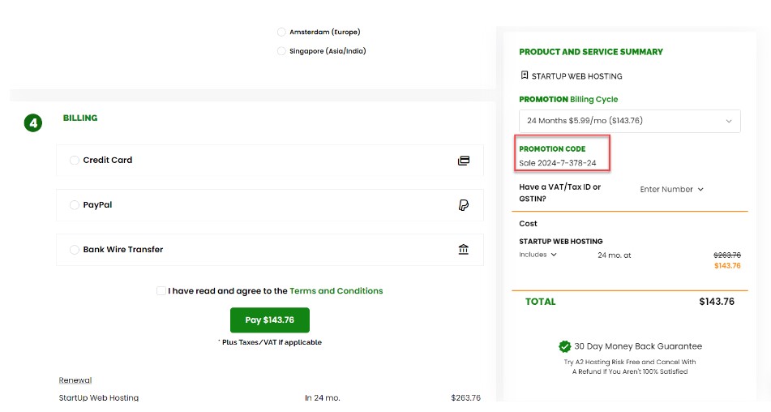Click the StartUp Web Hosting product icon
771x412 pixels.
pos(525,75)
